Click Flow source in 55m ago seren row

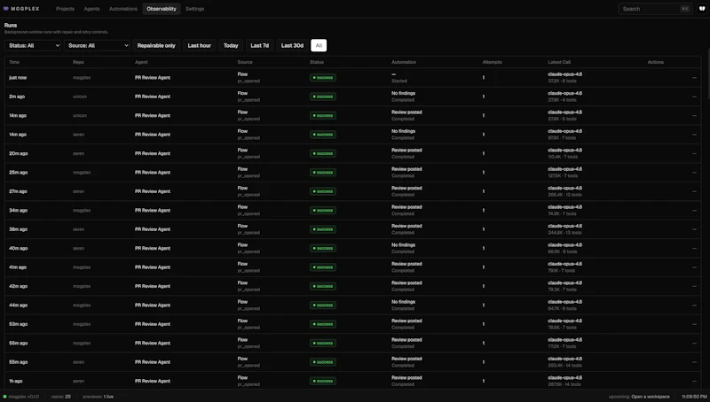tap(242, 359)
